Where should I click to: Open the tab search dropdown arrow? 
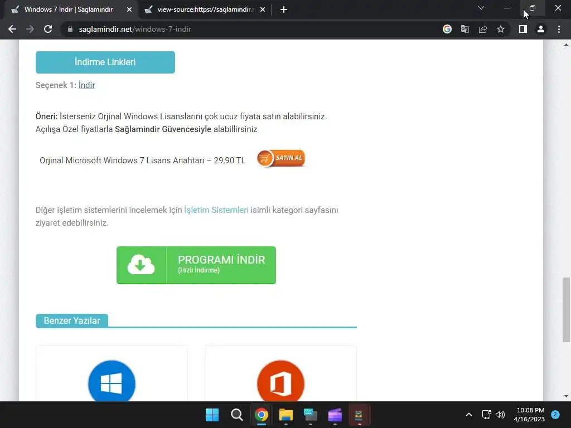point(481,8)
